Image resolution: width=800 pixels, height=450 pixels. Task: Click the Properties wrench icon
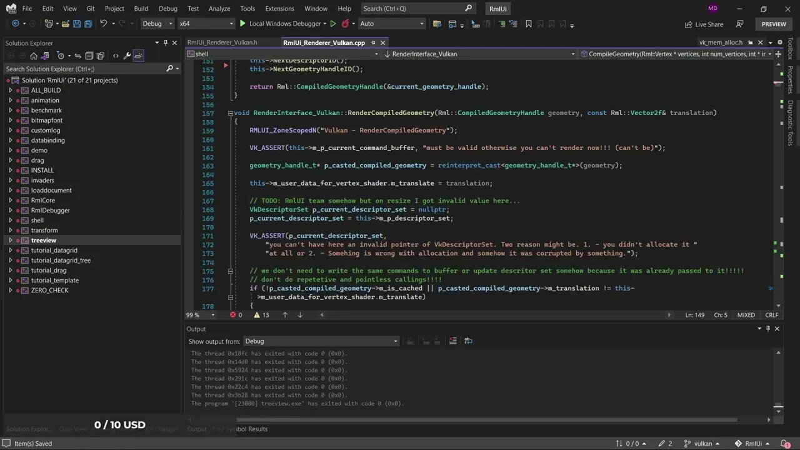(x=127, y=56)
